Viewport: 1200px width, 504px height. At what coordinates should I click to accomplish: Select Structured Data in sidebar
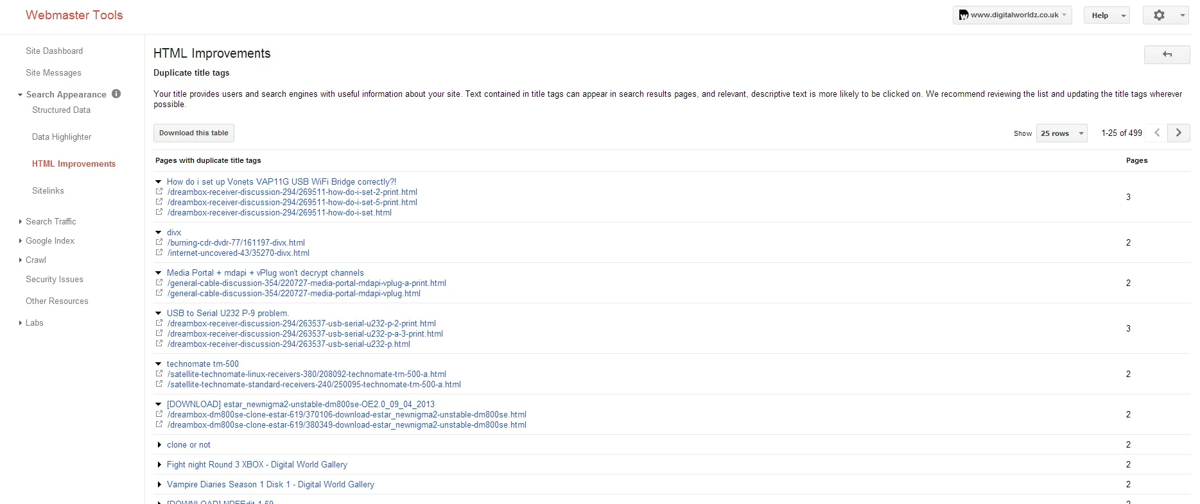[x=61, y=110]
